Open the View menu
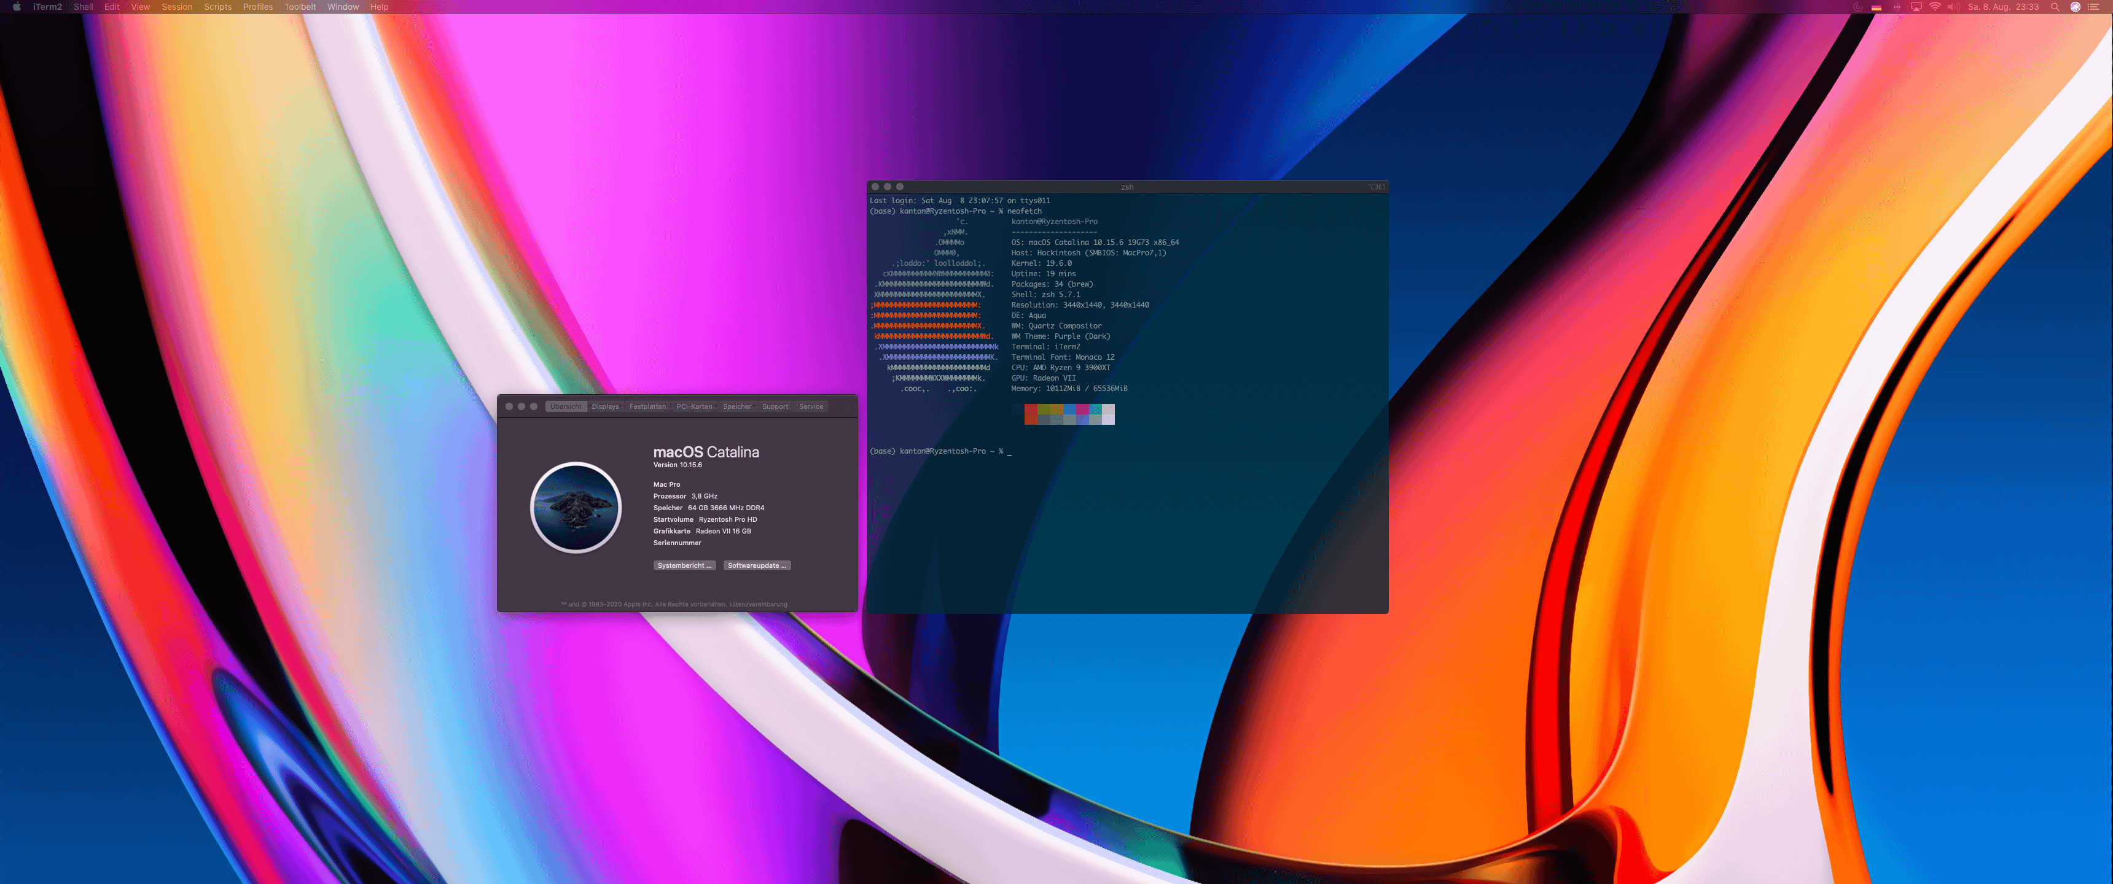 coord(140,7)
